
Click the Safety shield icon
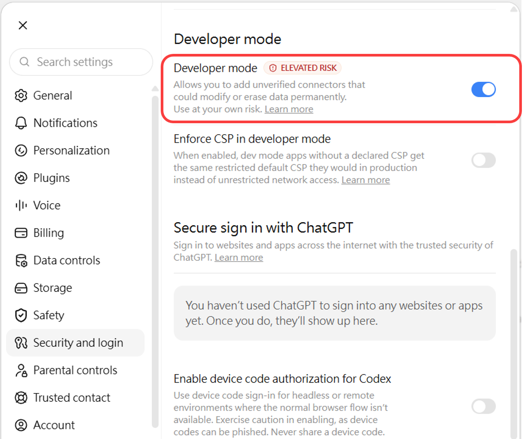tap(21, 315)
